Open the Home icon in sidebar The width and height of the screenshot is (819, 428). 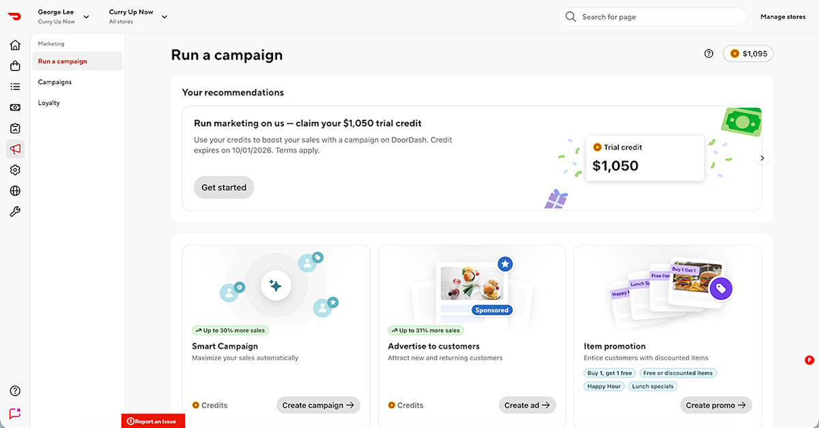[15, 45]
